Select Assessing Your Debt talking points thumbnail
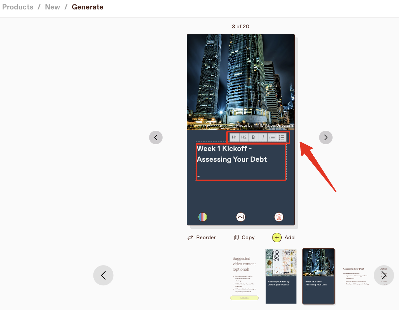The image size is (399, 310). [x=356, y=276]
